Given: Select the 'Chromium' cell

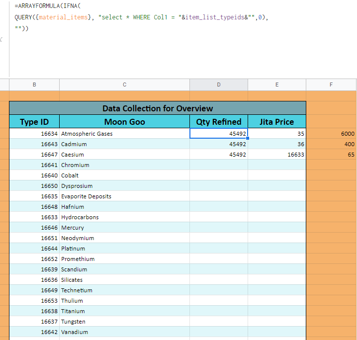Looking at the screenshot, I should tap(124, 165).
